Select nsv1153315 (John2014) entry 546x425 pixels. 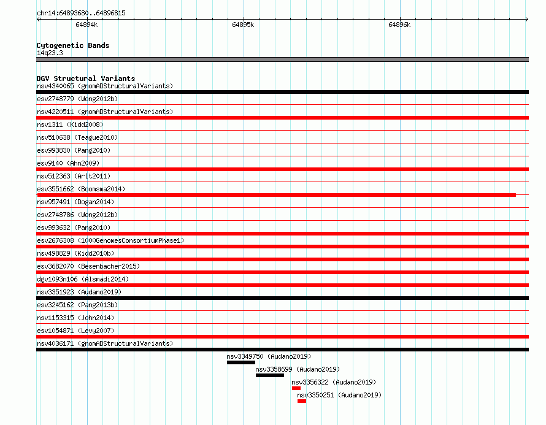pos(75,318)
